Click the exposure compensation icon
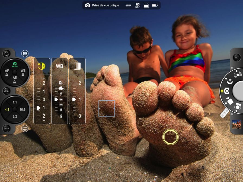The image size is (243, 182). click(42, 66)
